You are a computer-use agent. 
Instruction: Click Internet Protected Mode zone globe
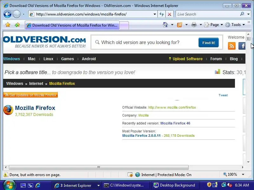(137, 175)
